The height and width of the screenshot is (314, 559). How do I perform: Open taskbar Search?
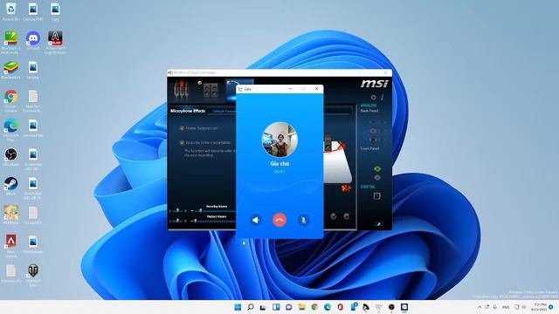coord(251,307)
